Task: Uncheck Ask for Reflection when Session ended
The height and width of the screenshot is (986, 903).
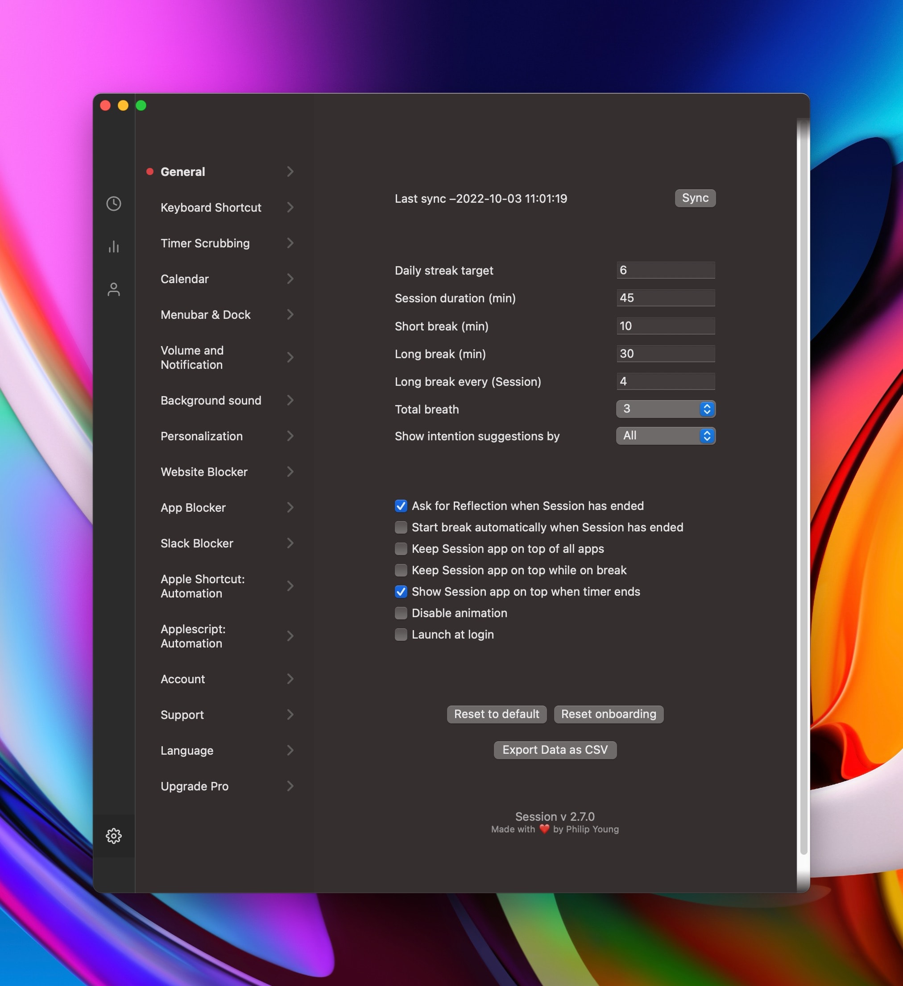Action: pos(401,506)
